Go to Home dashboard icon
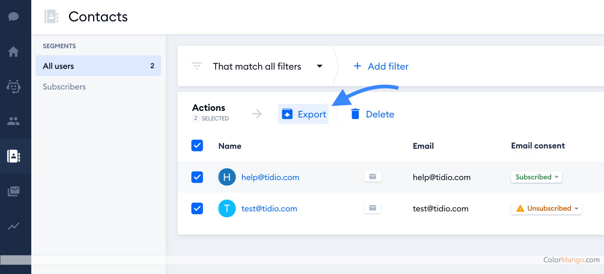Image resolution: width=604 pixels, height=274 pixels. 14,52
